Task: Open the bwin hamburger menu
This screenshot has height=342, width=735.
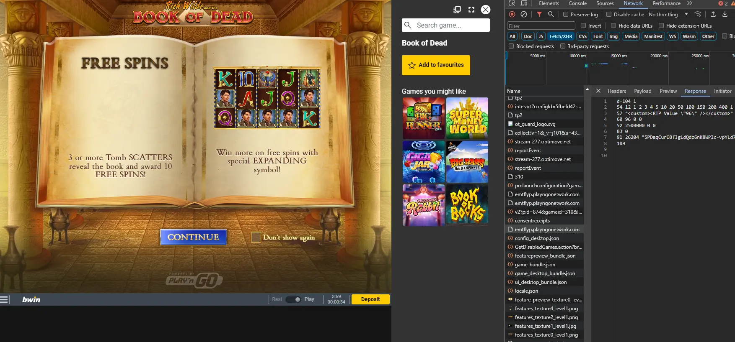Action: [x=4, y=299]
